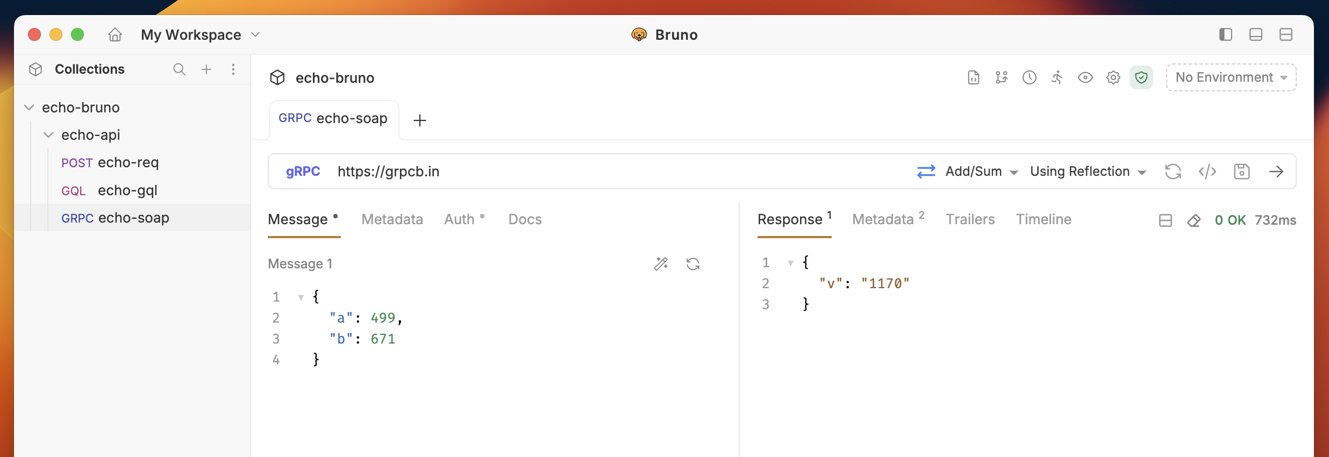Open the Timeline response tab
The width and height of the screenshot is (1329, 457).
point(1043,219)
